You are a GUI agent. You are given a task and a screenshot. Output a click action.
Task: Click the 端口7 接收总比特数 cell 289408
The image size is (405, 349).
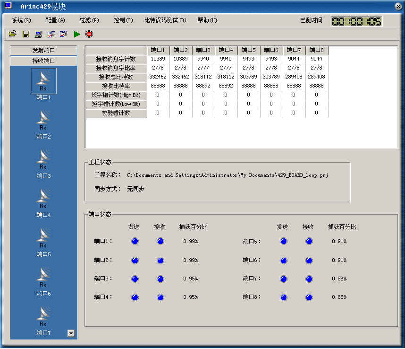click(x=294, y=77)
